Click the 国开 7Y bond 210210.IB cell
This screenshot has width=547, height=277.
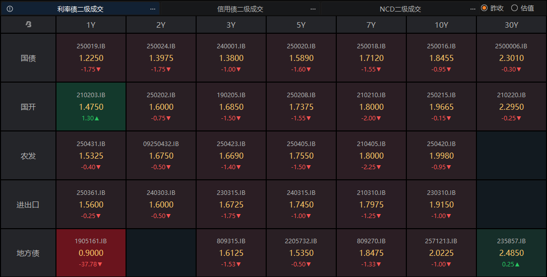tap(371, 107)
